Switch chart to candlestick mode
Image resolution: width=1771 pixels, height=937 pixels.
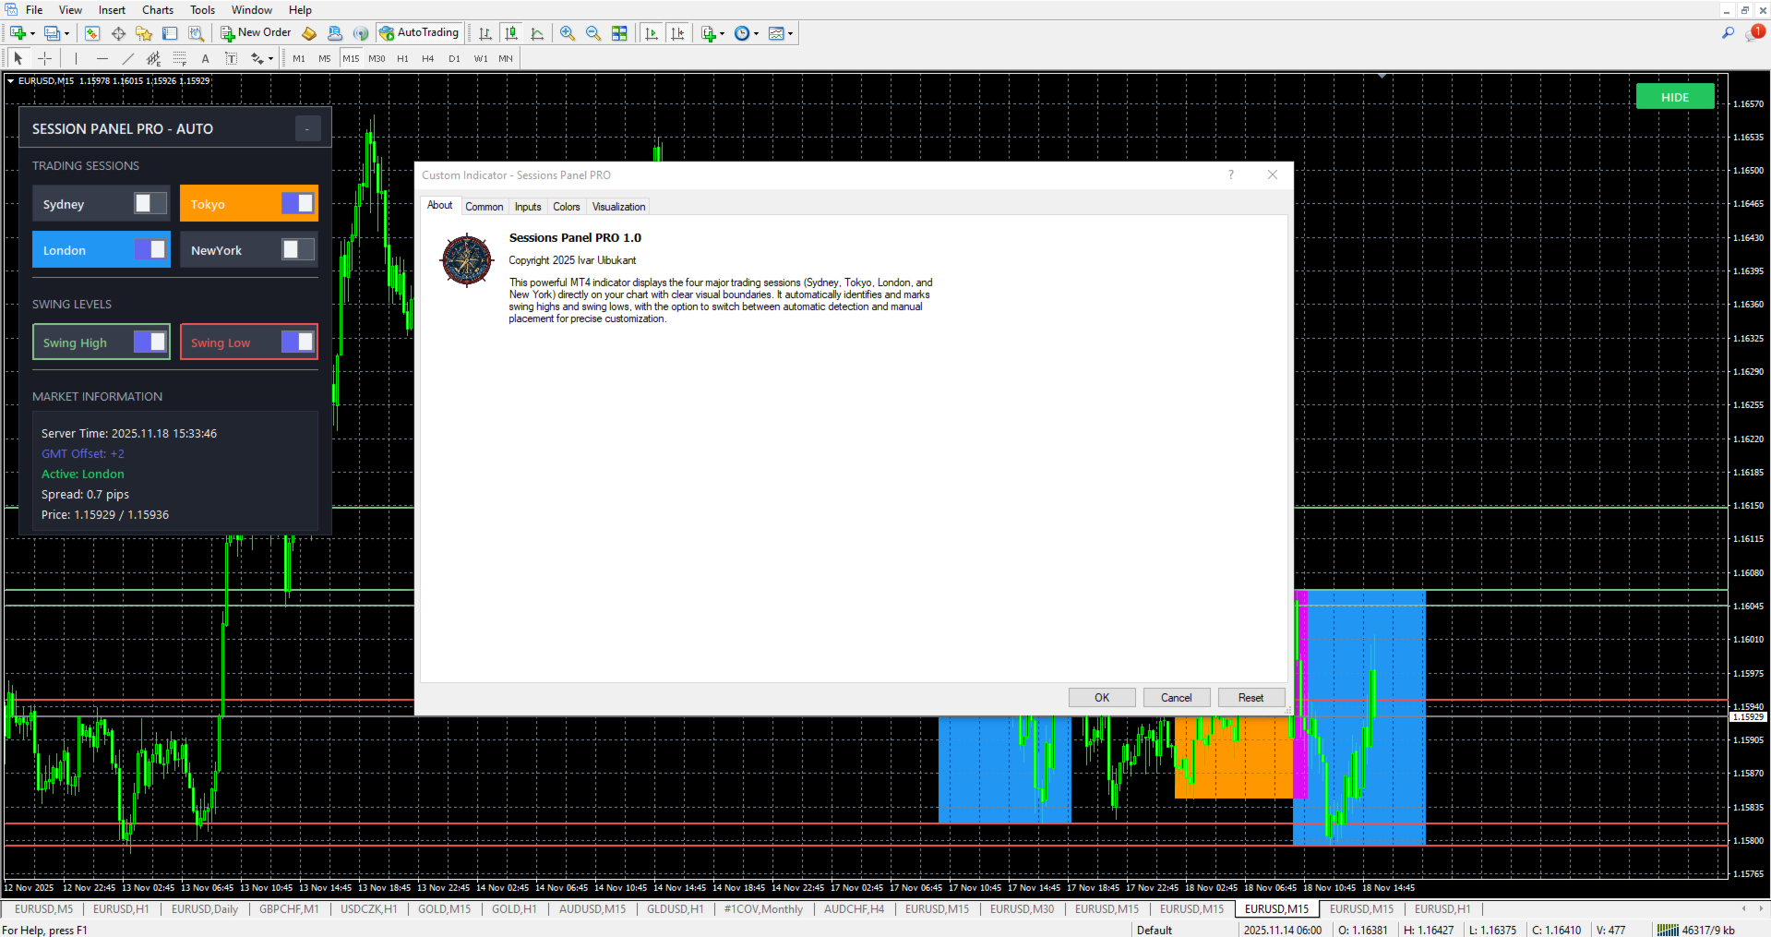(x=511, y=33)
